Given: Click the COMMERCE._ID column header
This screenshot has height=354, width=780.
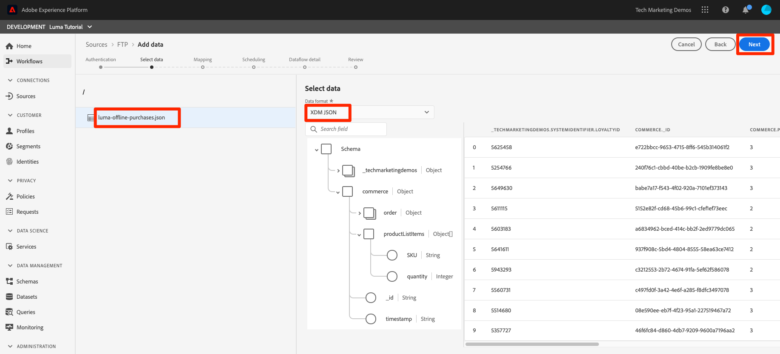Looking at the screenshot, I should [652, 130].
